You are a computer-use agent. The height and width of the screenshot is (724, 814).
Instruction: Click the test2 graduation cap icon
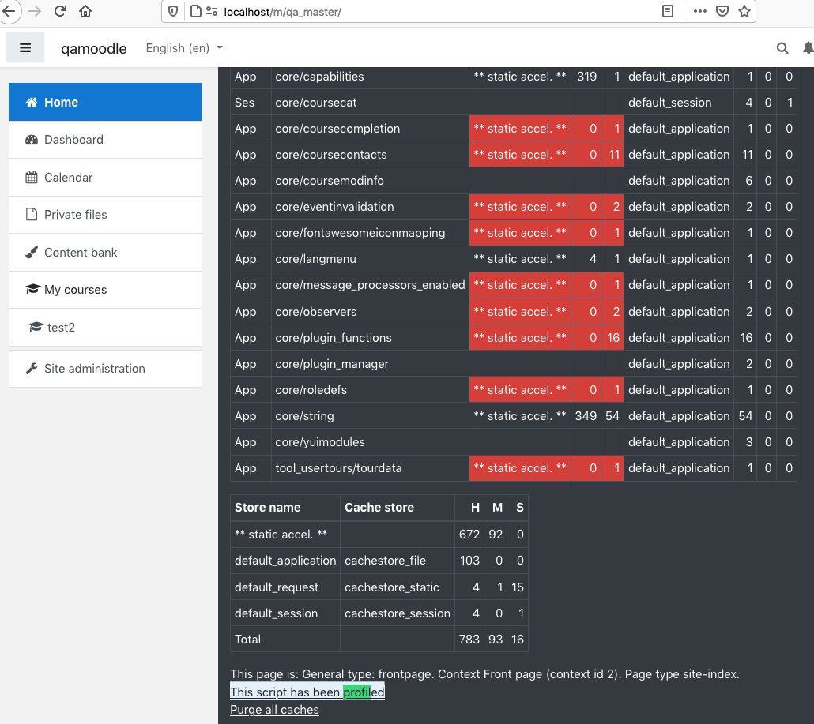point(36,327)
